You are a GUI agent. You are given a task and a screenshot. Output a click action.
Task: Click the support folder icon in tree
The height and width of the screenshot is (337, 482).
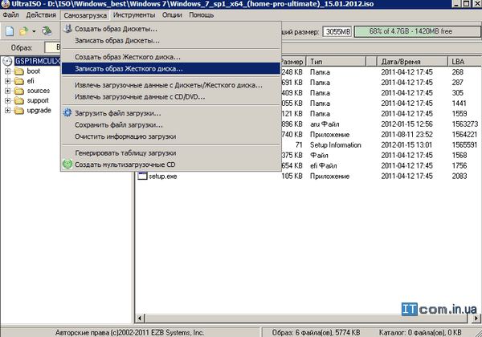pos(18,100)
